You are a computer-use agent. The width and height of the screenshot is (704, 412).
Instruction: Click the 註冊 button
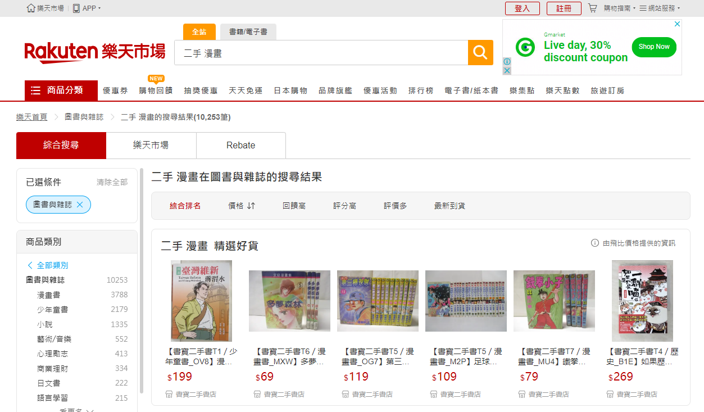[x=564, y=8]
